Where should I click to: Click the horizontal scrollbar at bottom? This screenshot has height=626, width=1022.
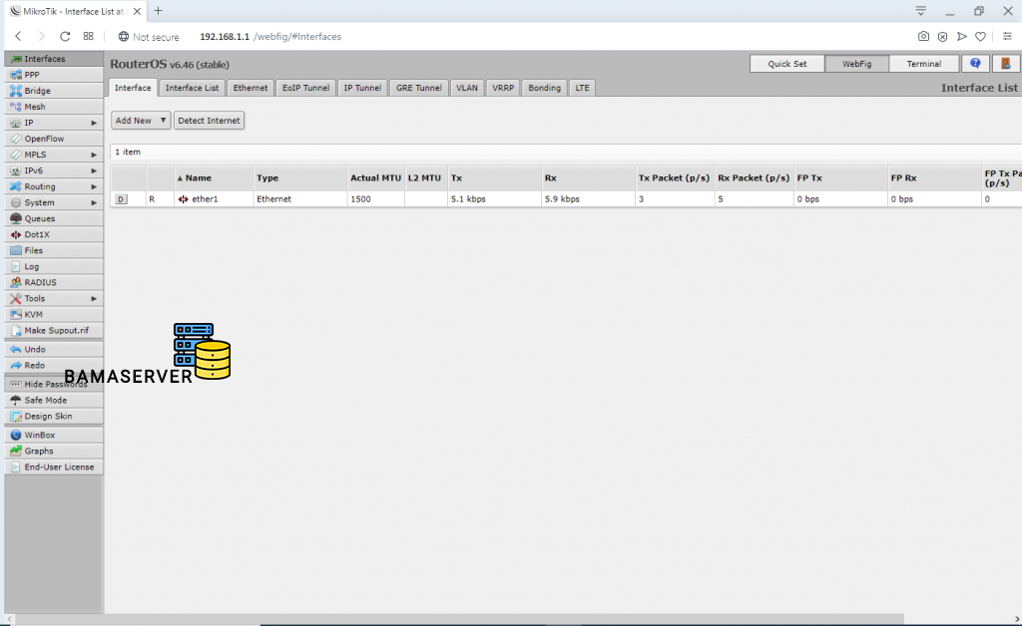pyautogui.click(x=459, y=618)
